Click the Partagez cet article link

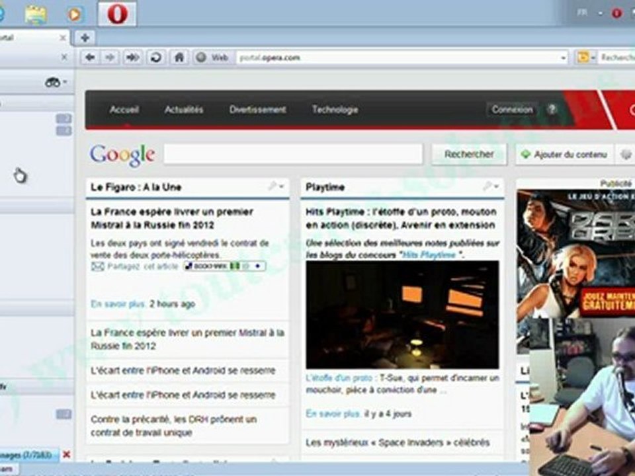[x=143, y=266]
